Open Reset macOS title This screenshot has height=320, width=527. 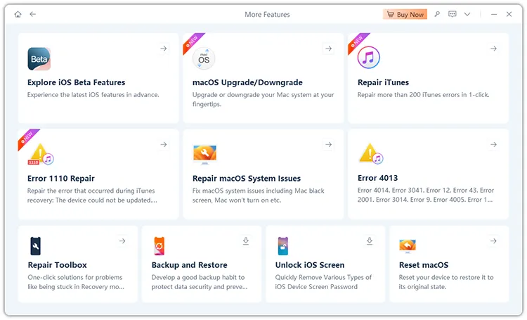[x=424, y=265]
